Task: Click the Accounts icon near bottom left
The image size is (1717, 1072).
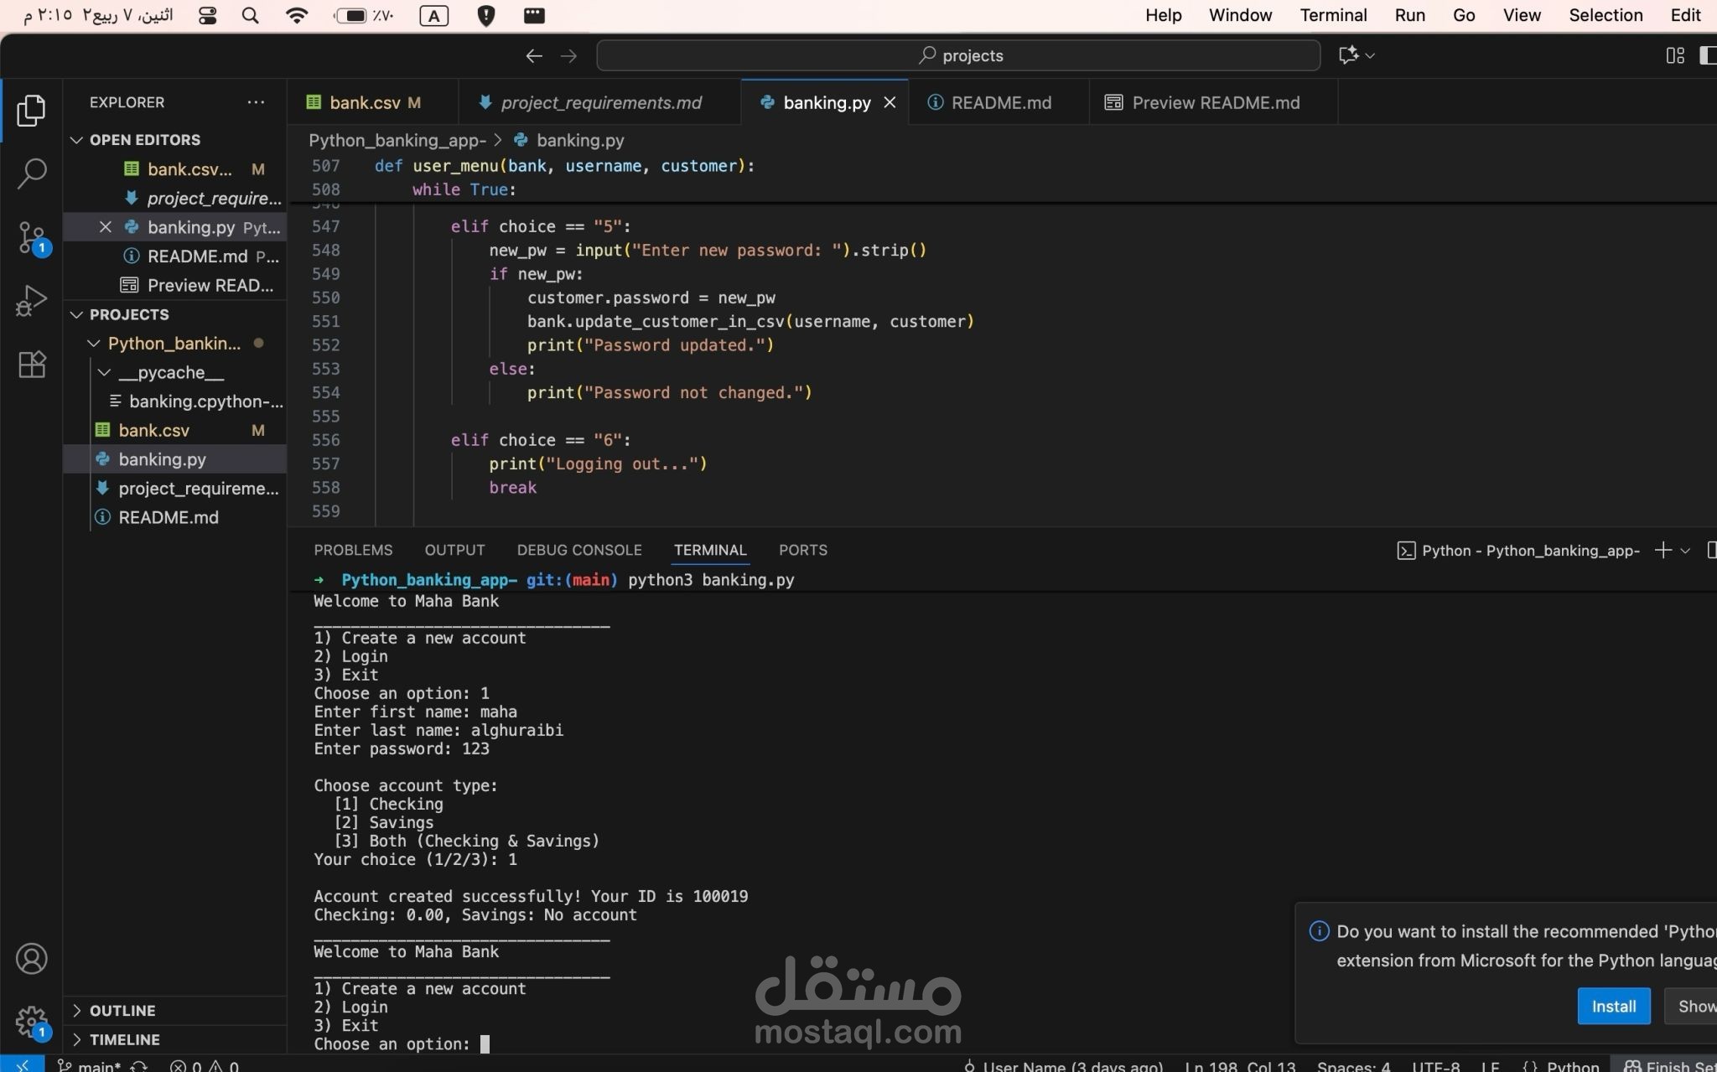Action: click(32, 958)
